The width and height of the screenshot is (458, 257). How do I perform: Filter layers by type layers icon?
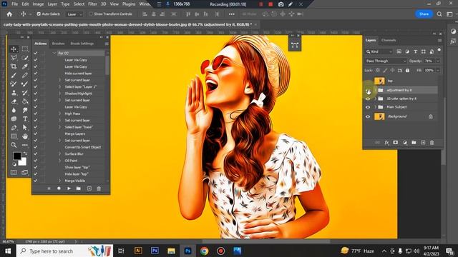(x=415, y=51)
